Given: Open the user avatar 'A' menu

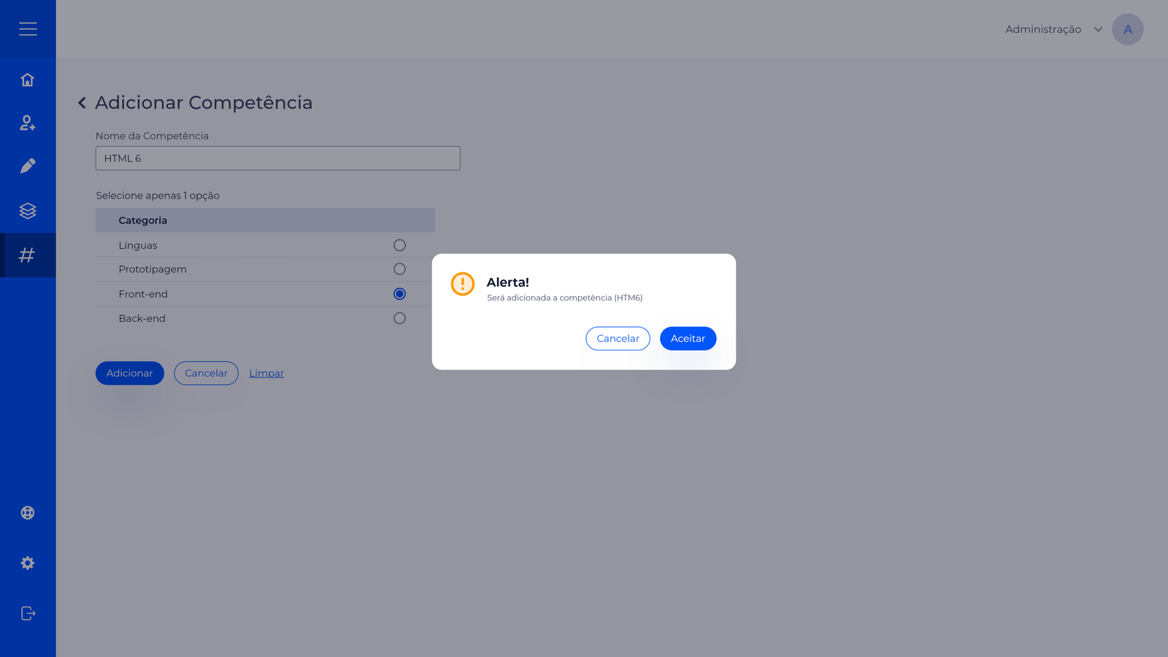Looking at the screenshot, I should (x=1127, y=30).
